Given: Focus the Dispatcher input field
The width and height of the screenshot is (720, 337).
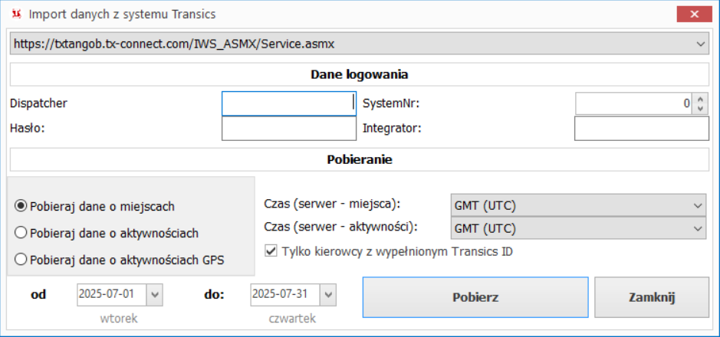Looking at the screenshot, I should click(x=289, y=103).
